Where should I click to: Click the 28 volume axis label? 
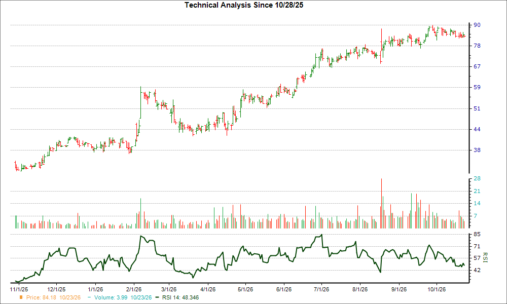pos(477,178)
